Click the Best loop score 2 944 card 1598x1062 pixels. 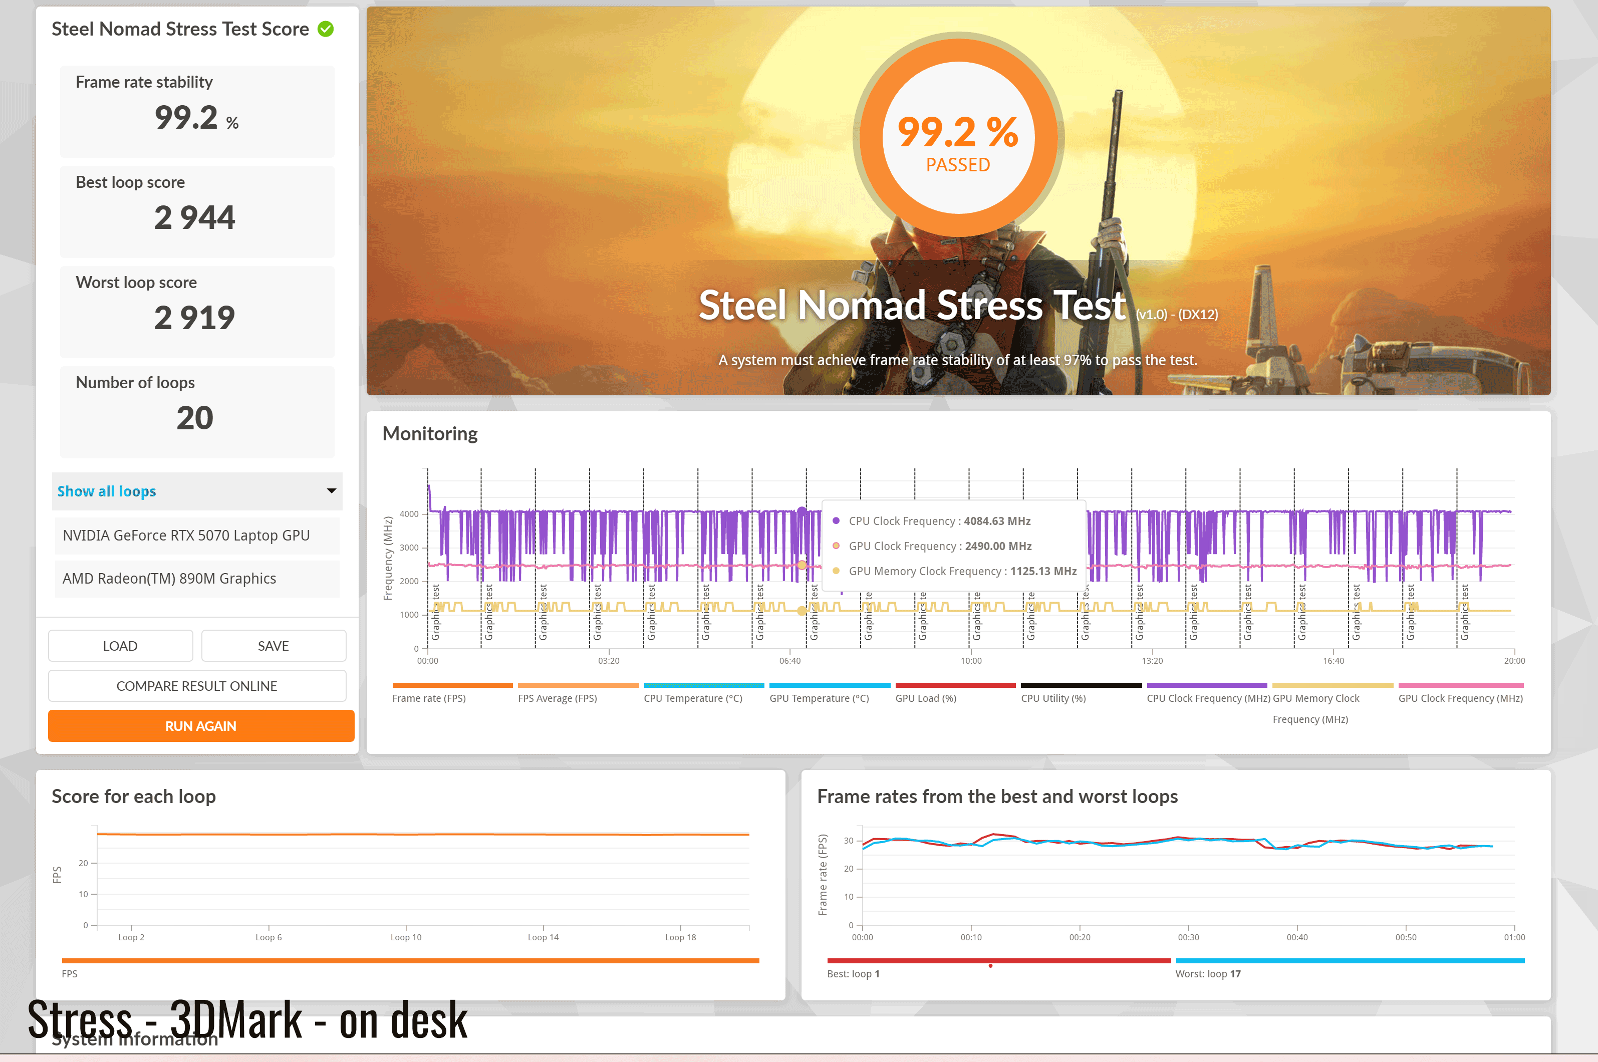197,212
